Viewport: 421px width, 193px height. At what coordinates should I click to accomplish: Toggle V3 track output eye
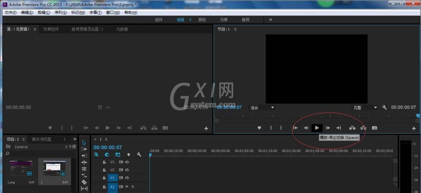tap(127, 162)
